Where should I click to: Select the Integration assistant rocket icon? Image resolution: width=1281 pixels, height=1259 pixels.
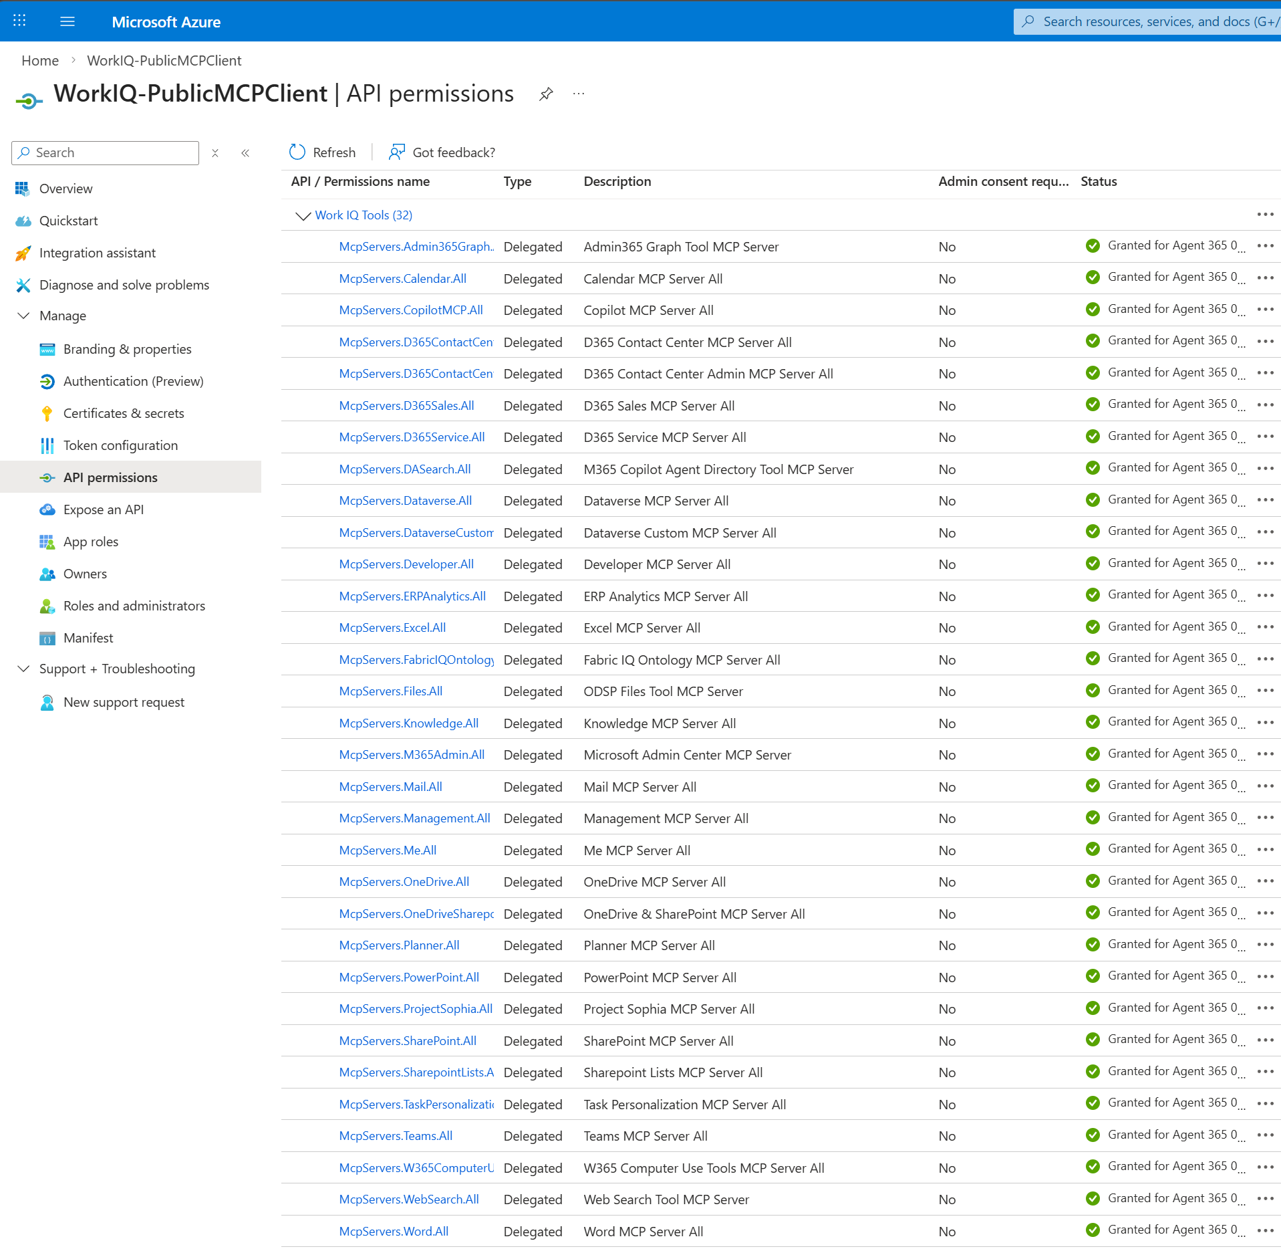click(23, 253)
